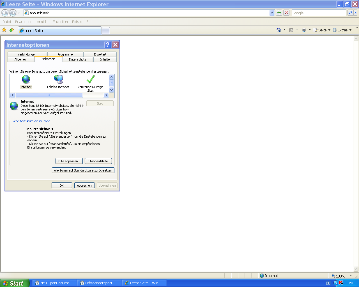Expand the Home button dropdown arrow
This screenshot has height=287, width=359.
(x=284, y=30)
